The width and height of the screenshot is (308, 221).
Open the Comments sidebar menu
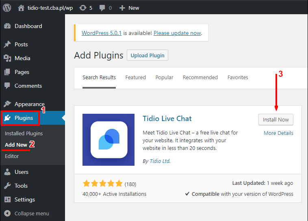[x=28, y=86]
